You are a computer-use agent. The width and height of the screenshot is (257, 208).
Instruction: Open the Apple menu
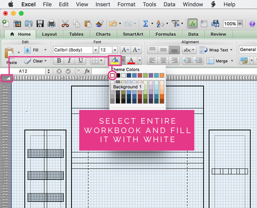[11, 4]
